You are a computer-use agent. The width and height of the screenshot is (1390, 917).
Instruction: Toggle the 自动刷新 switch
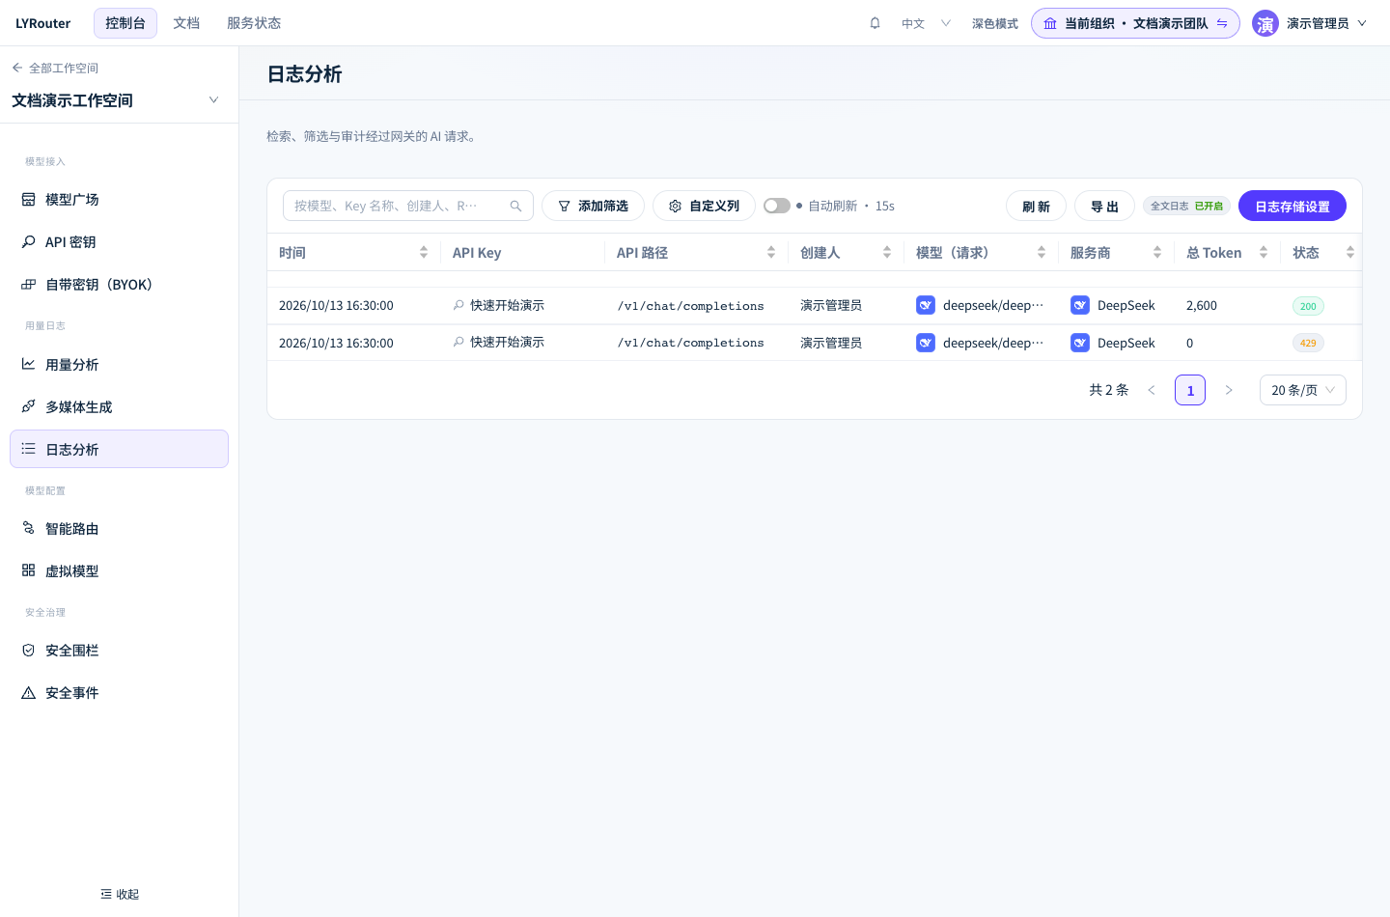[777, 206]
